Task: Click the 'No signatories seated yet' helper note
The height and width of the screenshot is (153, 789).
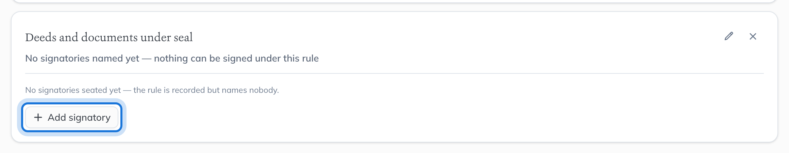Action: coord(152,90)
